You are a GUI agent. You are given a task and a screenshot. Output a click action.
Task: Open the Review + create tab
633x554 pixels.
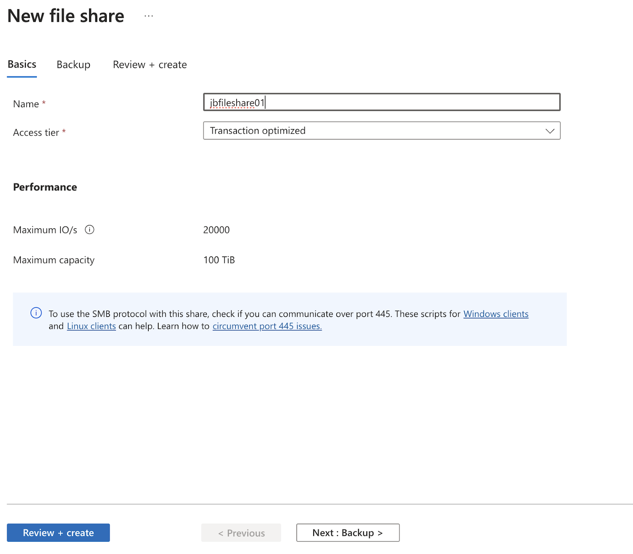point(150,65)
